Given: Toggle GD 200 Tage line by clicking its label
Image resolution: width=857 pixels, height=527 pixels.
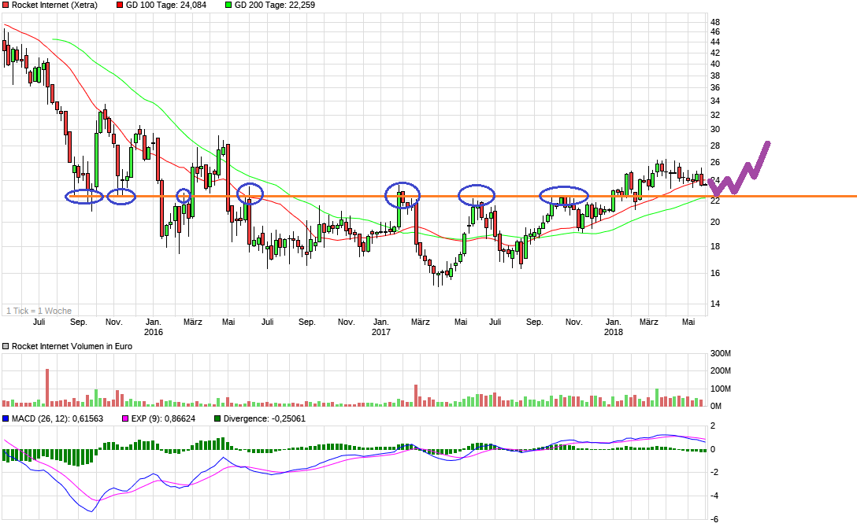Looking at the screenshot, I should [x=274, y=6].
